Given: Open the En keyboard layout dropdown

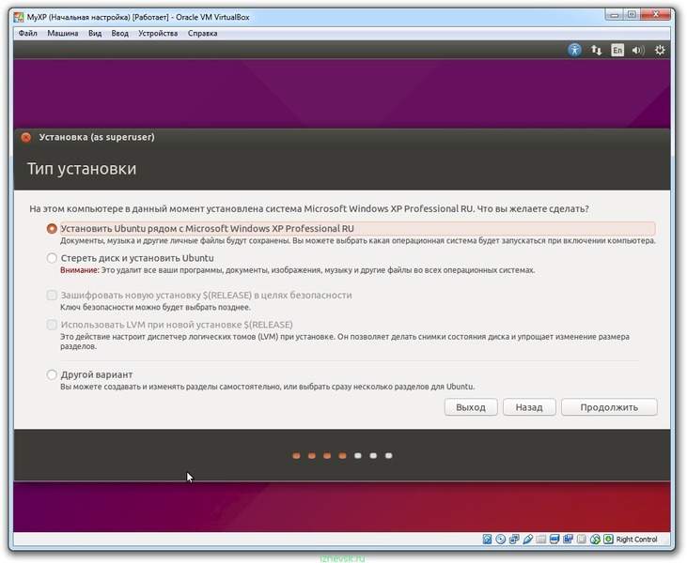Looking at the screenshot, I should (617, 51).
